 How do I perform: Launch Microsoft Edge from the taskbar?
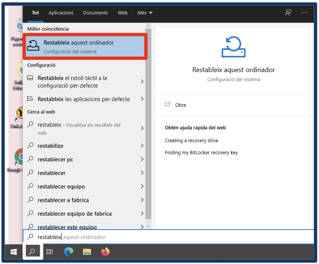click(68, 252)
